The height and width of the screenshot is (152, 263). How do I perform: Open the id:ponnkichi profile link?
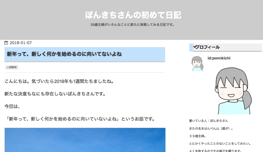[x=219, y=58]
